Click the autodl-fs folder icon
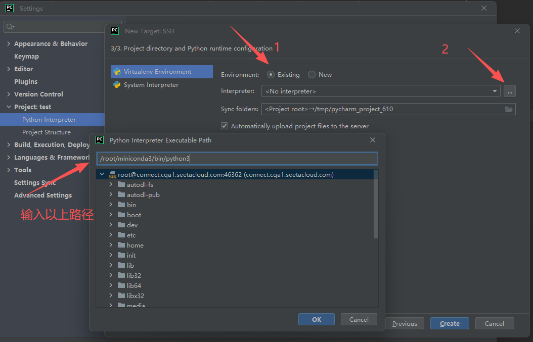The image size is (533, 342). coord(121,184)
